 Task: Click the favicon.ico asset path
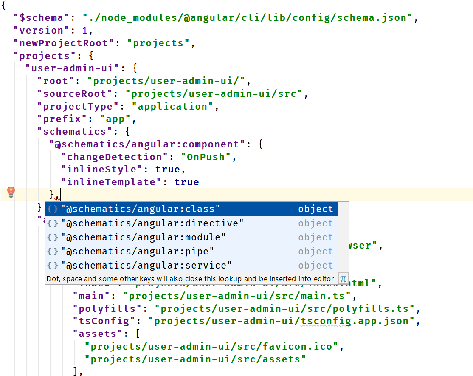[211, 347]
